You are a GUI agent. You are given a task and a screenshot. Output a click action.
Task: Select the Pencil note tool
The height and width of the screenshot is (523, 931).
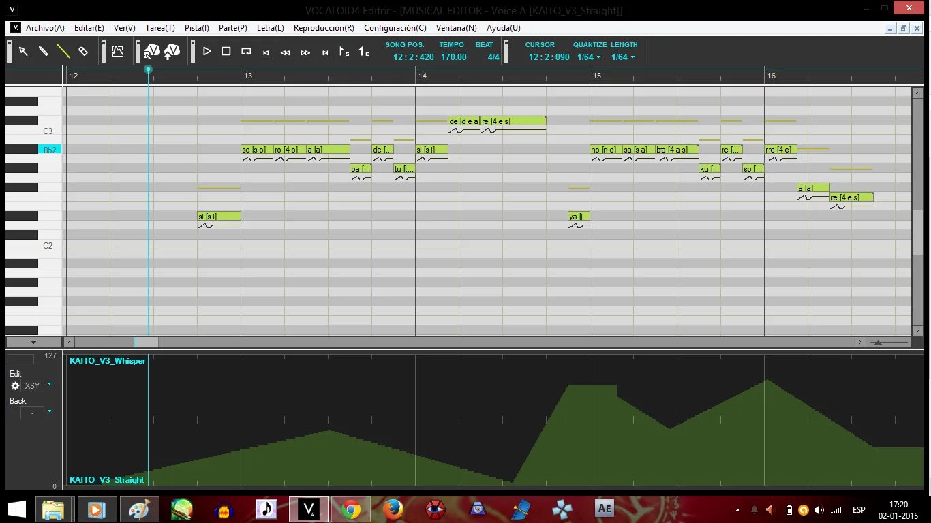(x=43, y=51)
